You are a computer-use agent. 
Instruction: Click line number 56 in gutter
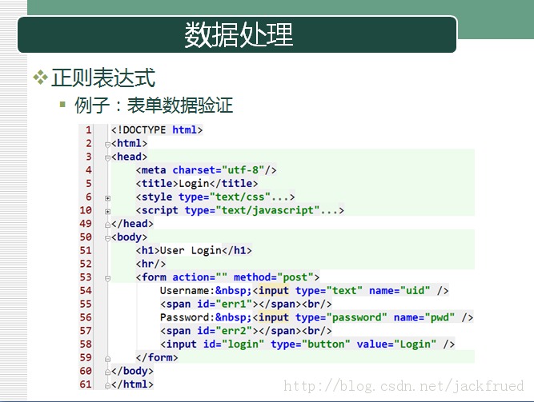tap(86, 317)
